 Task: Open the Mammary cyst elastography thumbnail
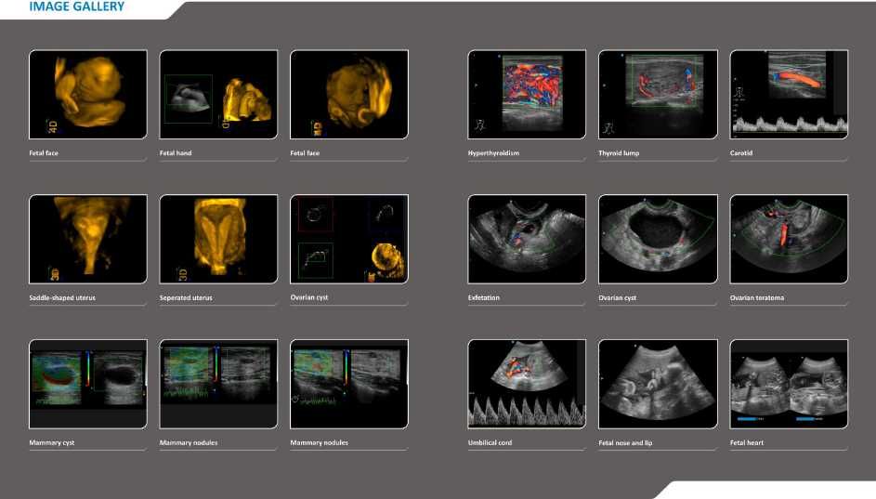tap(88, 384)
